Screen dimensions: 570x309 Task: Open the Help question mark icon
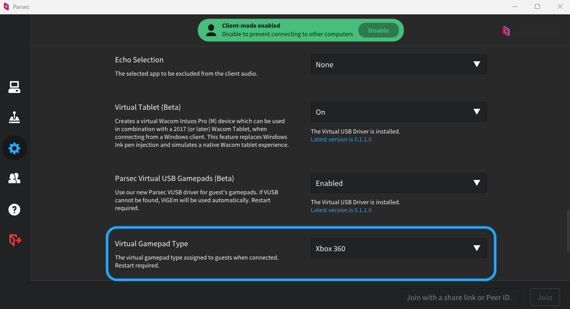click(14, 210)
